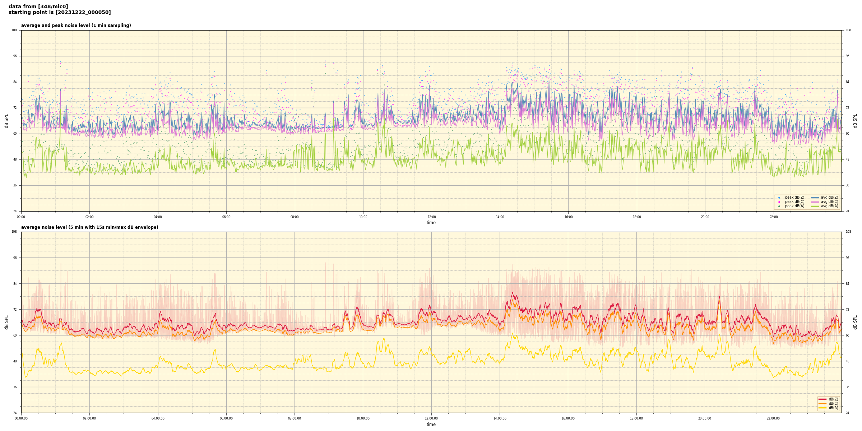Click the magenta peak dB(C) legend dot
This screenshot has height=431, width=862.
click(x=779, y=202)
